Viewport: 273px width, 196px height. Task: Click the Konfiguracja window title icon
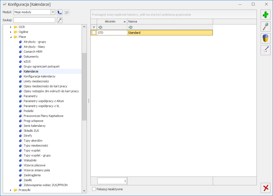pyautogui.click(x=4, y=4)
